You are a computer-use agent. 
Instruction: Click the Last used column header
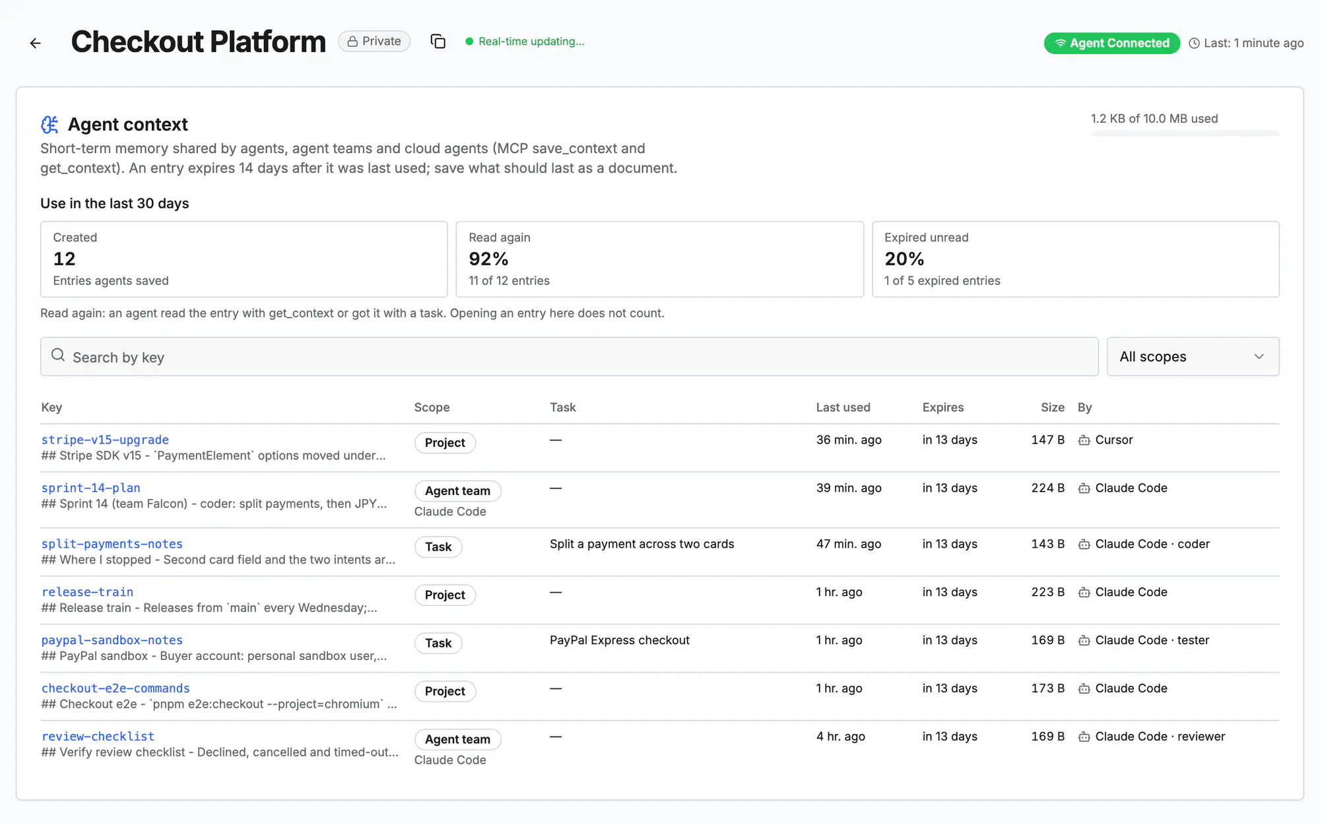click(843, 408)
